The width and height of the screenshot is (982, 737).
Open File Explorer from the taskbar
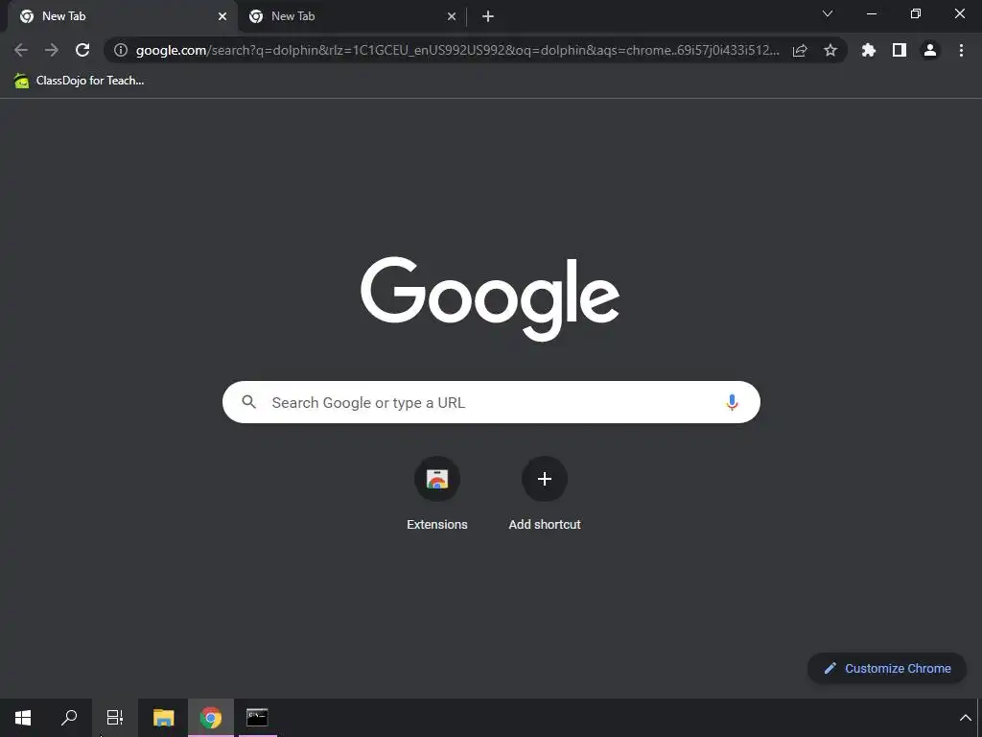163,718
